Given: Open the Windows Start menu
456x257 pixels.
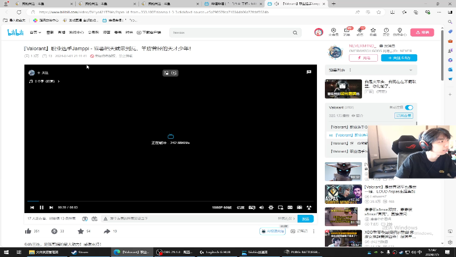Looking at the screenshot, I should [6, 252].
